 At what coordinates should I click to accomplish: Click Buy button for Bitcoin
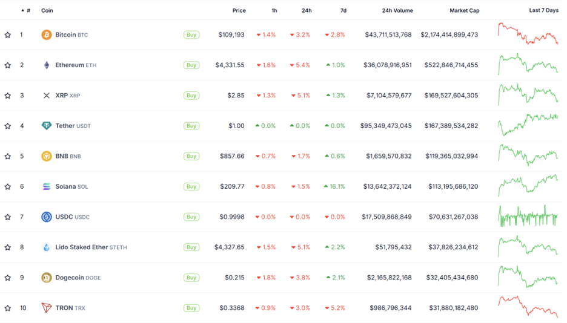coord(191,34)
